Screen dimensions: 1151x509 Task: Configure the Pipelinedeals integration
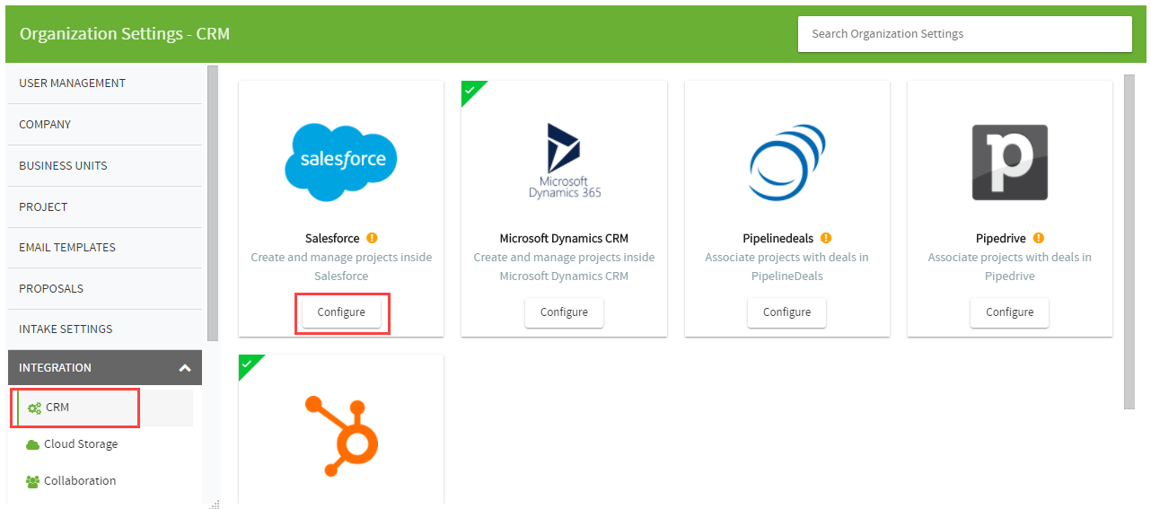point(787,312)
